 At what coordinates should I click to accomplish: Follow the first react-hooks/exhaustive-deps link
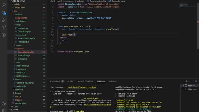tap(81, 87)
